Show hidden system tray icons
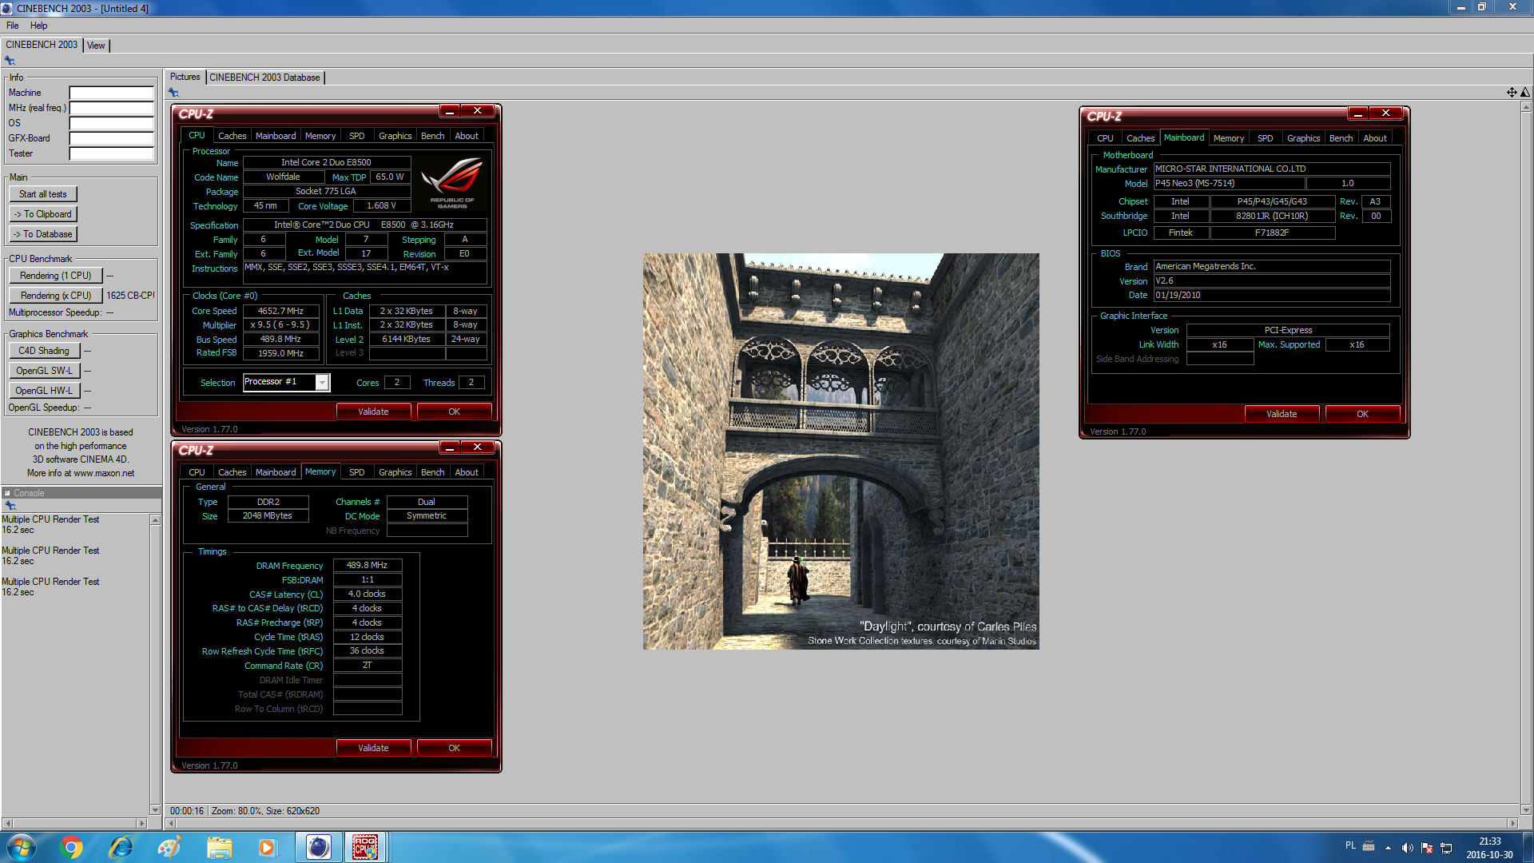The height and width of the screenshot is (863, 1534). click(1388, 848)
